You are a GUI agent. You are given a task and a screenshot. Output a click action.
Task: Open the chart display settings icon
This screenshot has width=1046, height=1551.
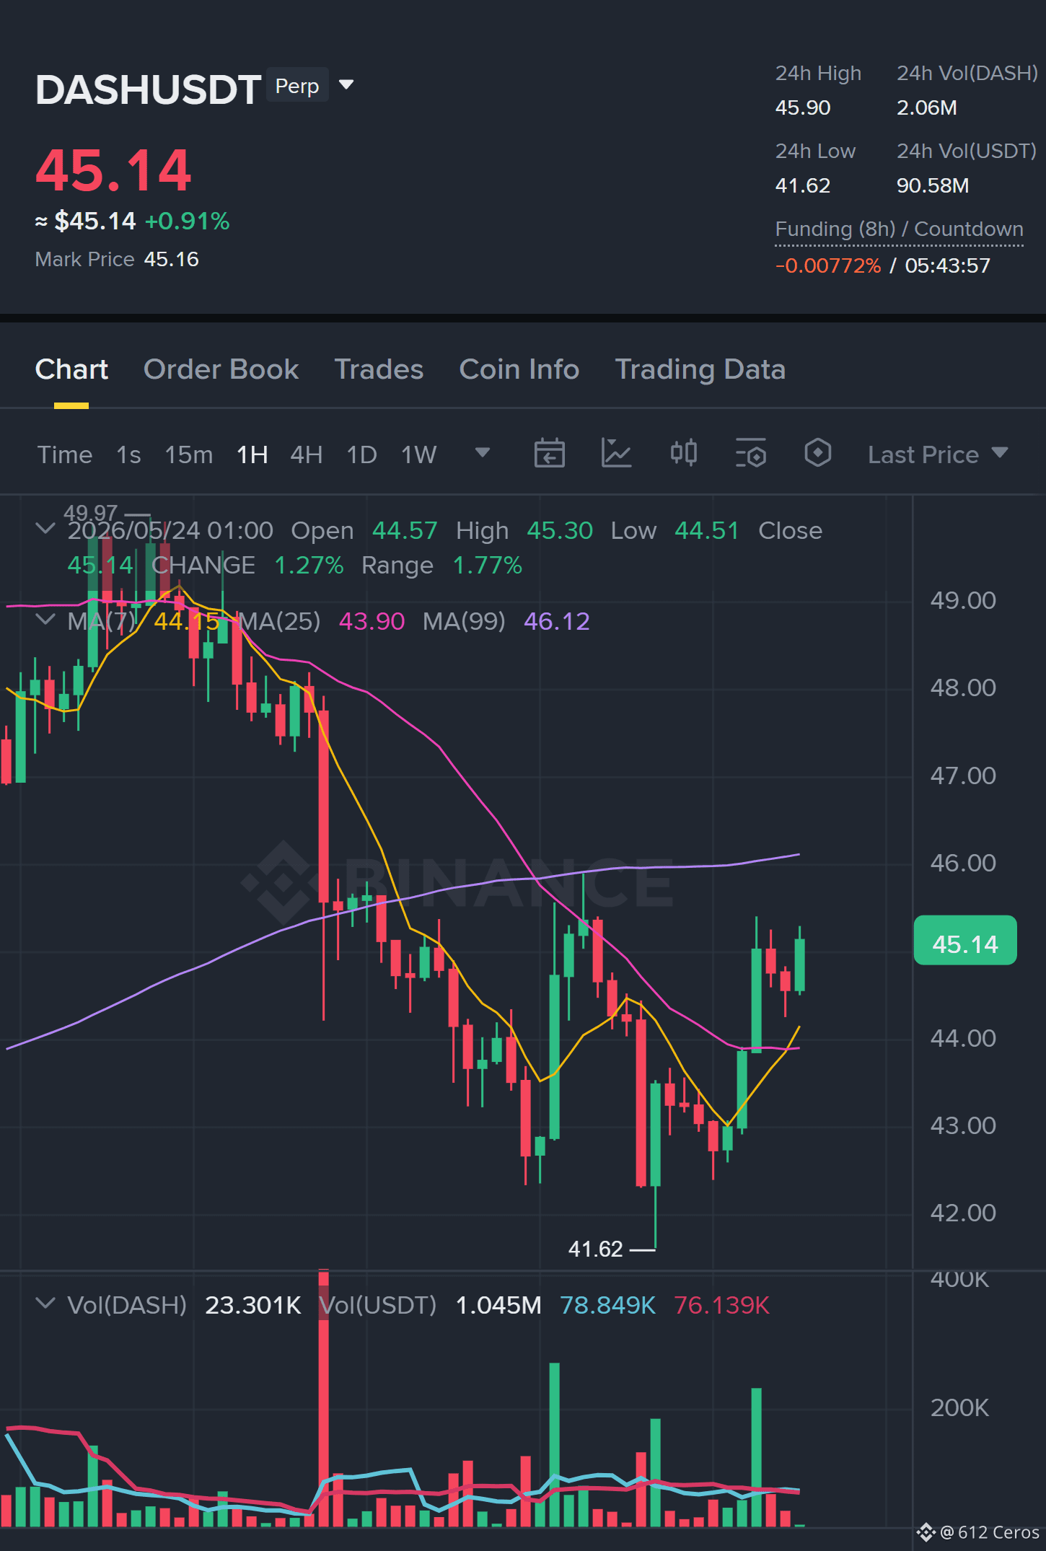pyautogui.click(x=750, y=454)
